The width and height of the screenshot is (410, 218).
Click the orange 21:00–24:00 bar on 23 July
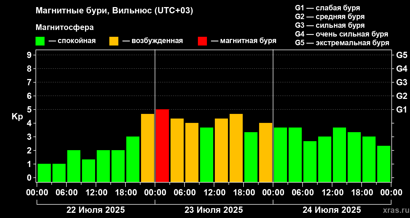266,152
